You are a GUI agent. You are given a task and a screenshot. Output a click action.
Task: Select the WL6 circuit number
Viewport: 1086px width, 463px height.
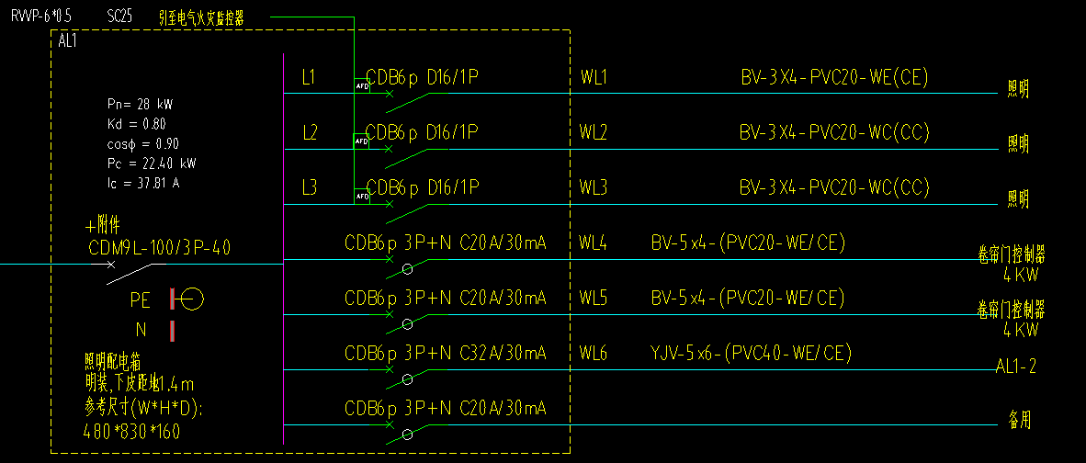point(594,354)
